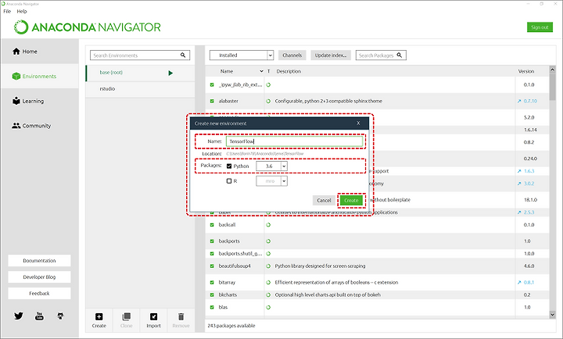Image resolution: width=563 pixels, height=339 pixels.
Task: Click the blas package name
Action: tap(223, 308)
